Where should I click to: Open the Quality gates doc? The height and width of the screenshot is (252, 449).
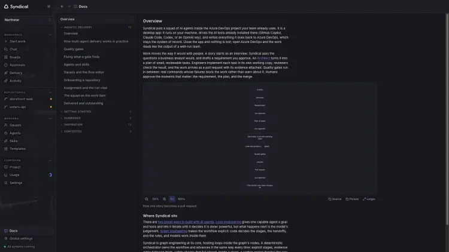(x=74, y=49)
